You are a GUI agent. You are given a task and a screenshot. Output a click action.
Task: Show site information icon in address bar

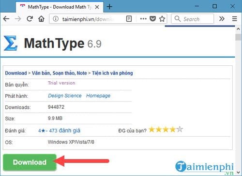pyautogui.click(x=56, y=19)
